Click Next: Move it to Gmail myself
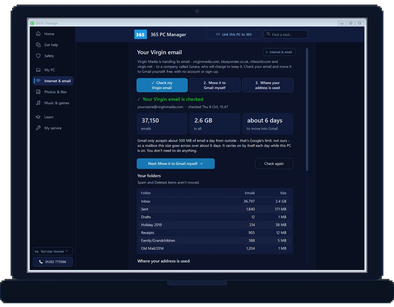This screenshot has width=394, height=307. click(176, 164)
